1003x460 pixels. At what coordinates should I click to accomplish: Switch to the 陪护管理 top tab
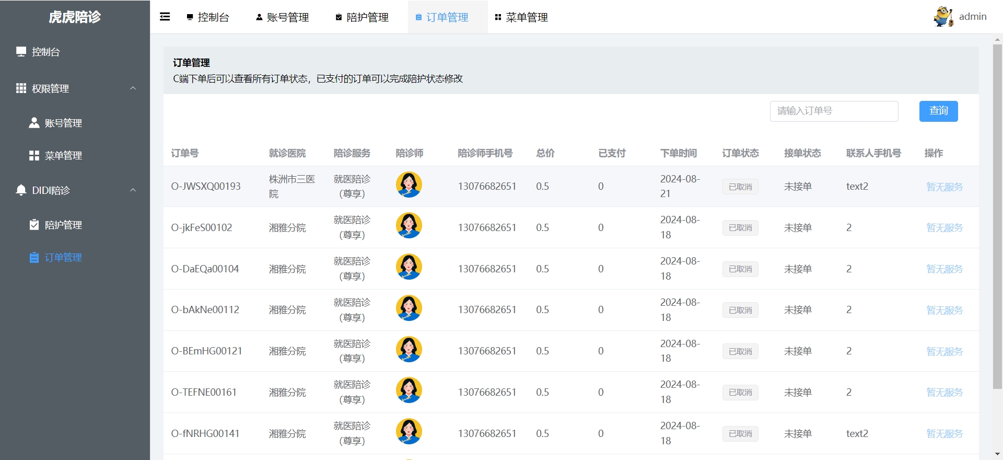362,17
